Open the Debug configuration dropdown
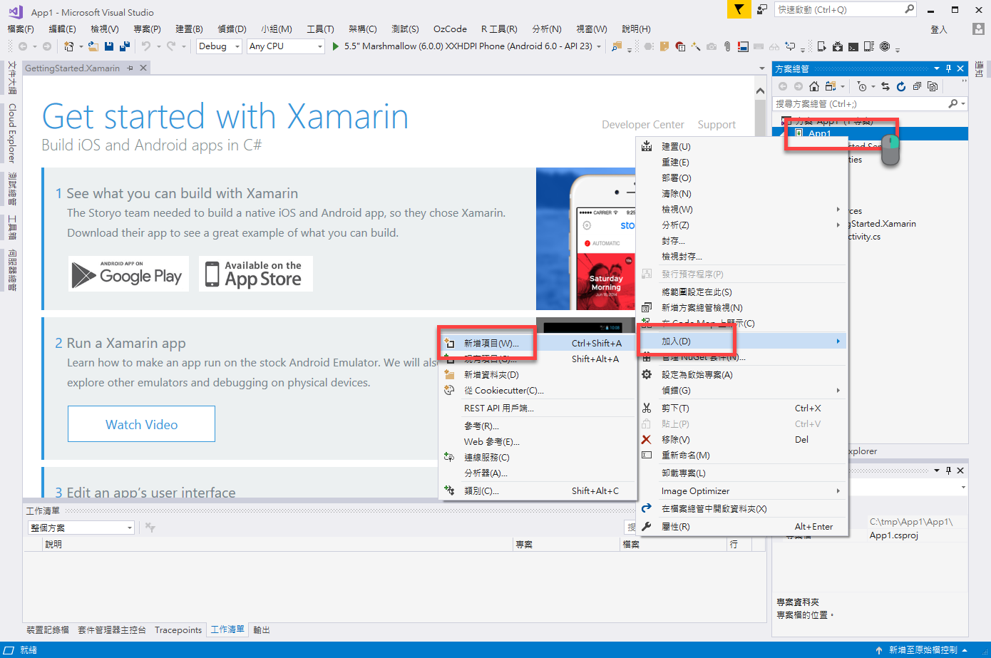Viewport: 991px width, 658px height. point(219,46)
